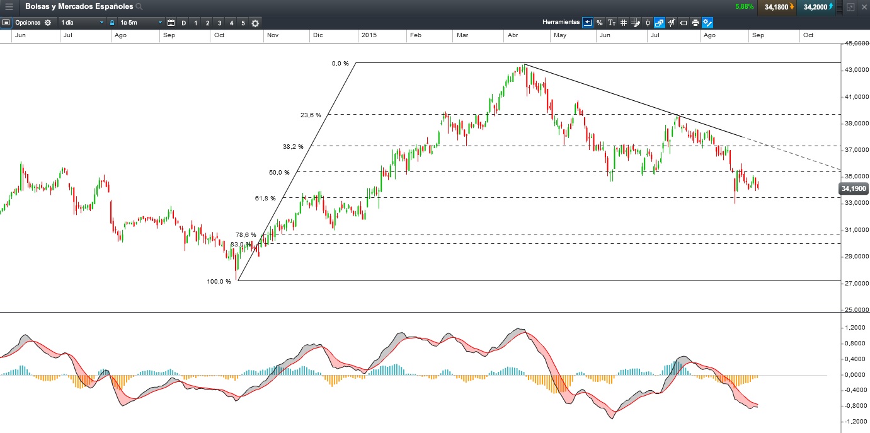Print the chart
The height and width of the screenshot is (433, 870).
pyautogui.click(x=695, y=23)
